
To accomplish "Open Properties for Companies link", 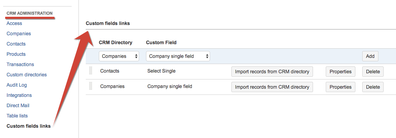I will 340,87.
